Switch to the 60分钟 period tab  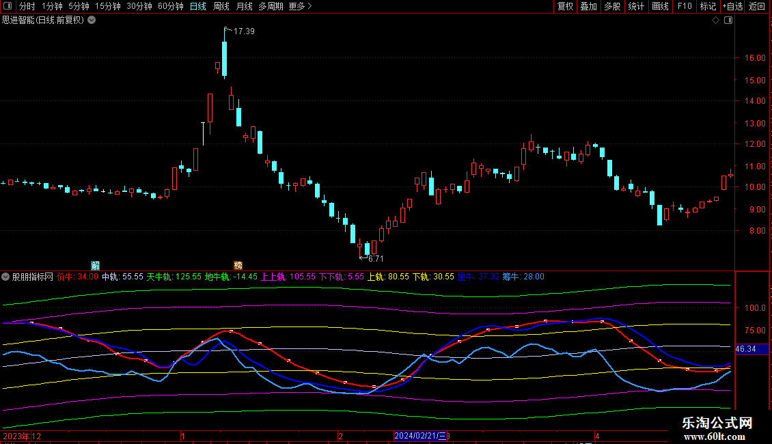click(x=170, y=6)
